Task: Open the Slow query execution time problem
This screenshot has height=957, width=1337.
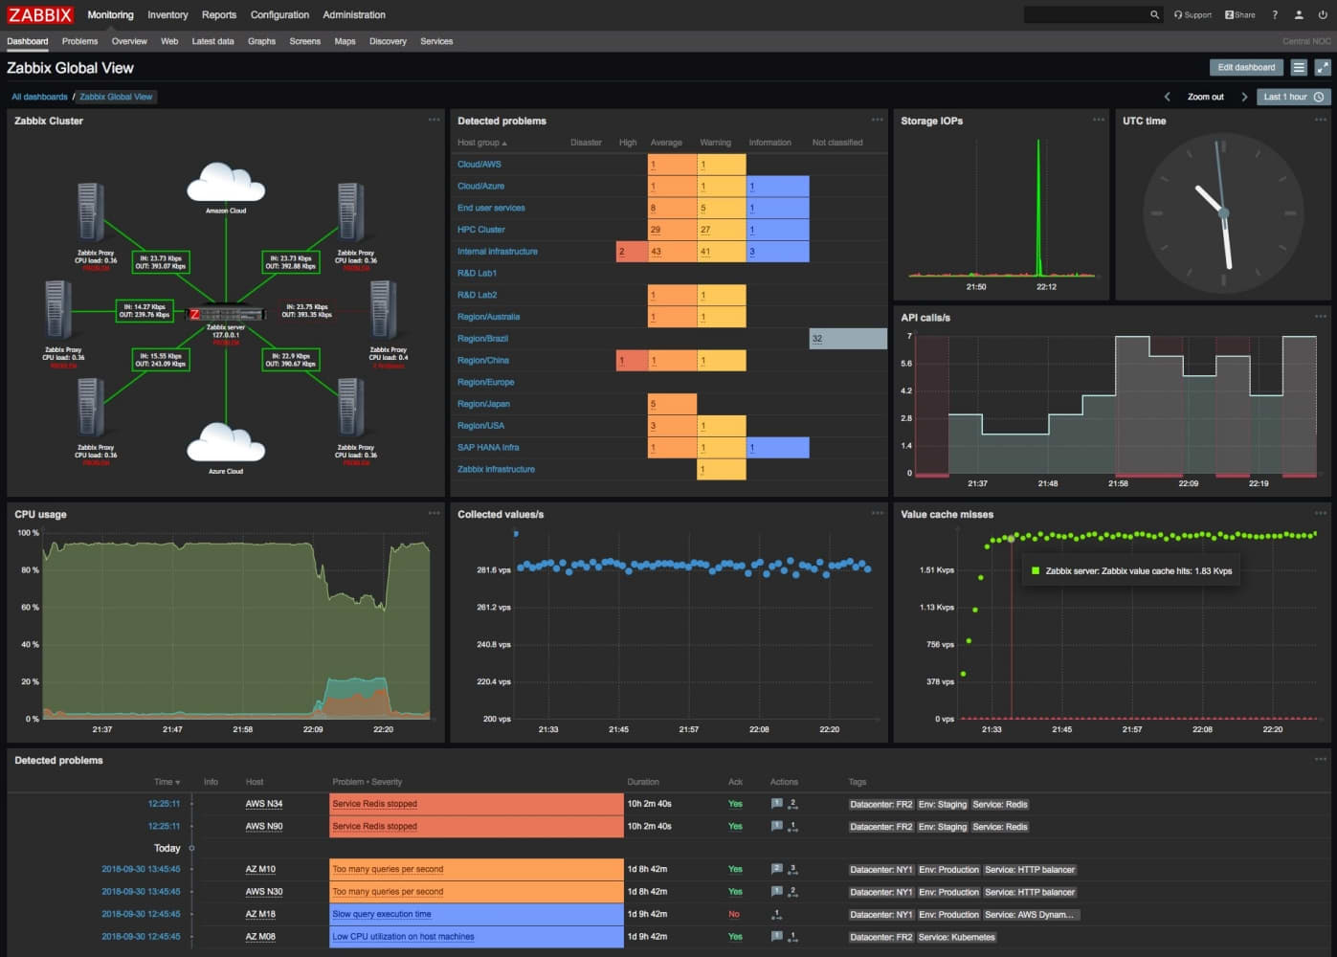Action: tap(381, 914)
